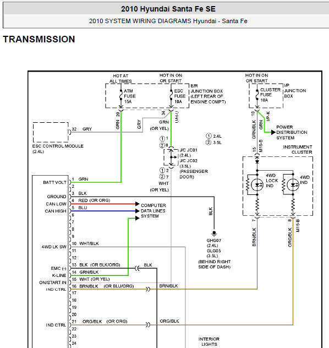Select the "POWER DISTRIBUTION SYSTEM" reference text
Viewport: 329px width, 348px height.
(x=292, y=132)
